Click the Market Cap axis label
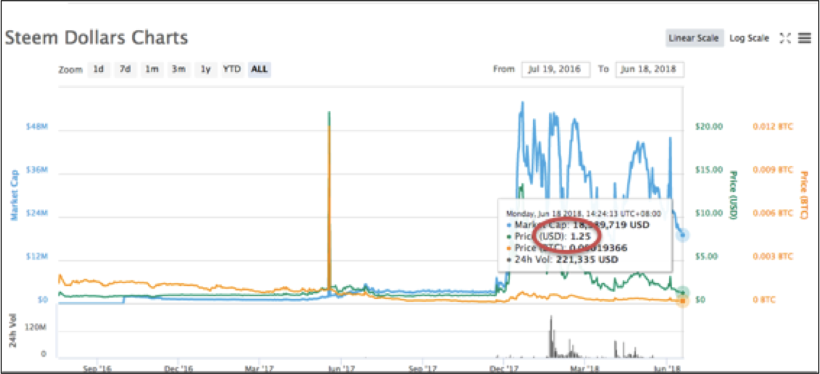This screenshot has width=820, height=374. tap(15, 194)
